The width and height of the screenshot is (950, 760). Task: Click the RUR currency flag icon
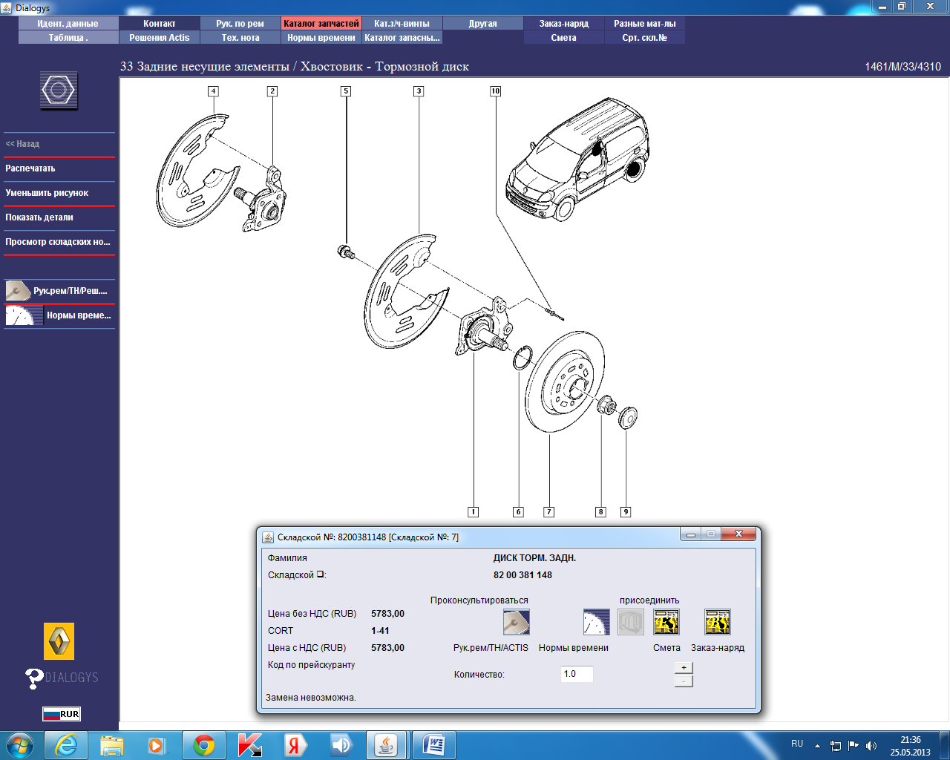(x=61, y=714)
